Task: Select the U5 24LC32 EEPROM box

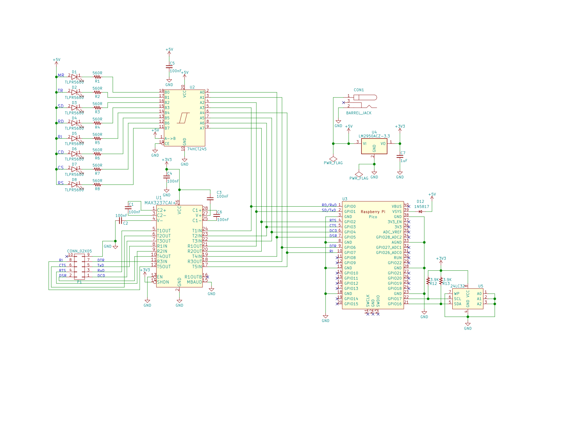Action: (x=468, y=299)
